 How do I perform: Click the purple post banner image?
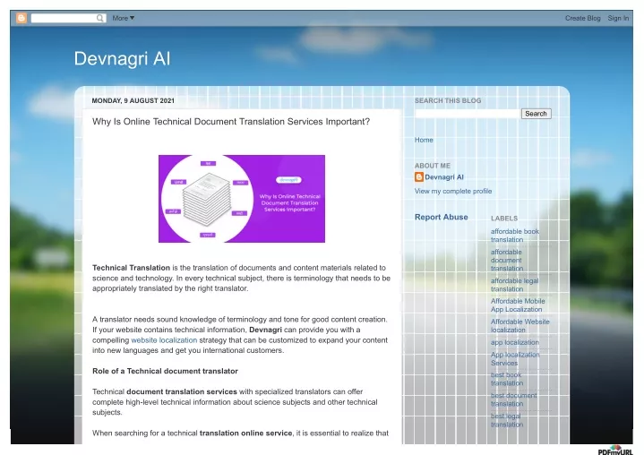pyautogui.click(x=242, y=199)
